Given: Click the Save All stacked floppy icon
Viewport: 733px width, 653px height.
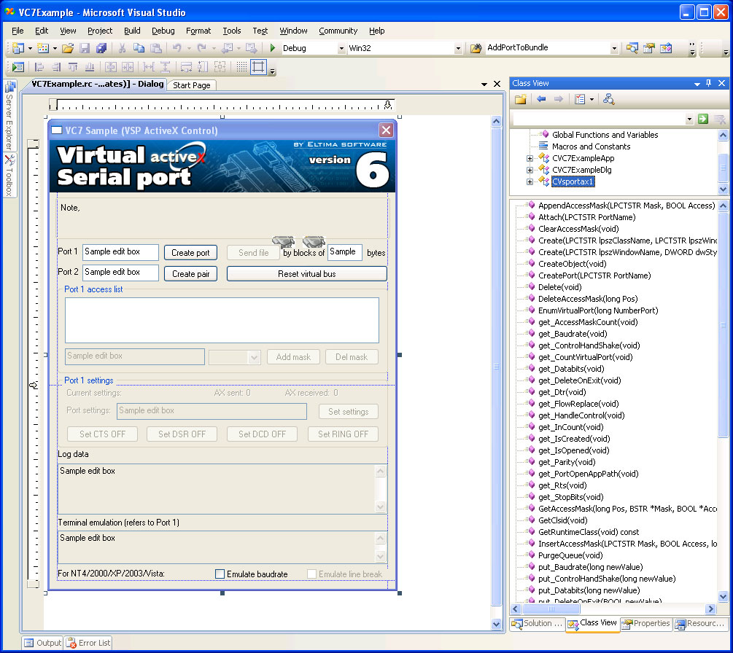Looking at the screenshot, I should coord(101,47).
